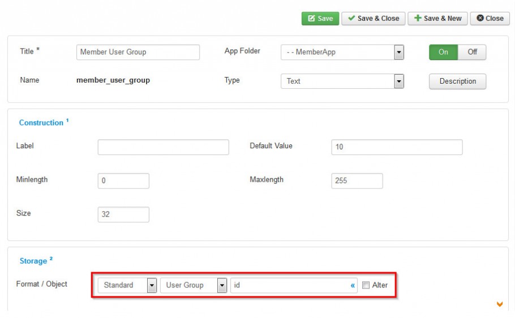
Task: Open the Construction section heading
Action: tap(41, 123)
